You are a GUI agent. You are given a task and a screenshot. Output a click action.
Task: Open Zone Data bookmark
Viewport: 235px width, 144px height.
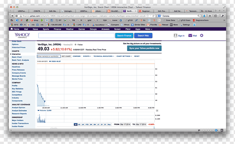(x=169, y=20)
